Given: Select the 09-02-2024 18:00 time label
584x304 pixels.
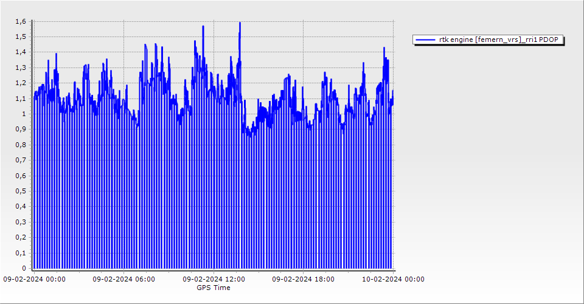Looking at the screenshot, I should [303, 279].
